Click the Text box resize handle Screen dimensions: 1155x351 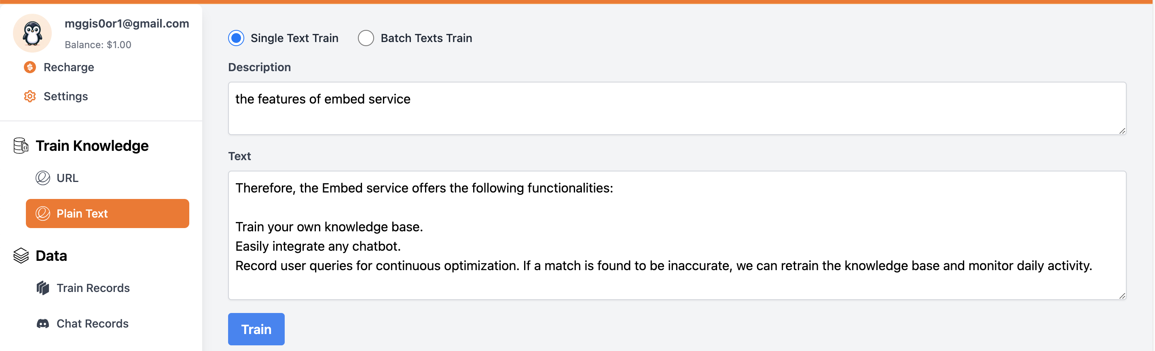(1122, 296)
